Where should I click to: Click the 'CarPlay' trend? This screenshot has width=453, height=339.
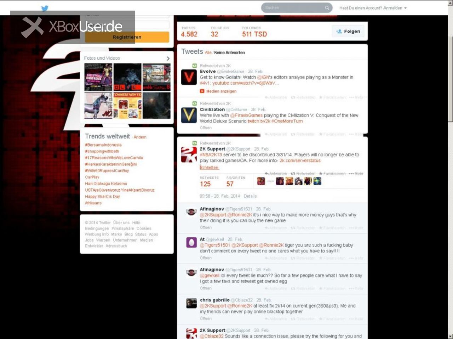[x=92, y=177]
